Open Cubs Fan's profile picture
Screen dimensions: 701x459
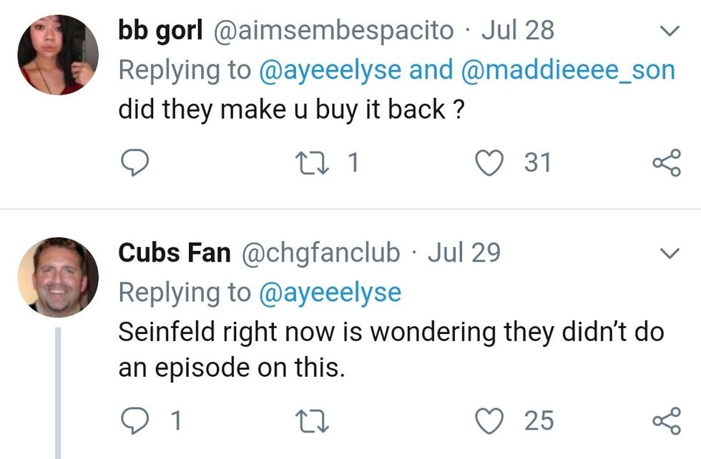click(x=58, y=277)
